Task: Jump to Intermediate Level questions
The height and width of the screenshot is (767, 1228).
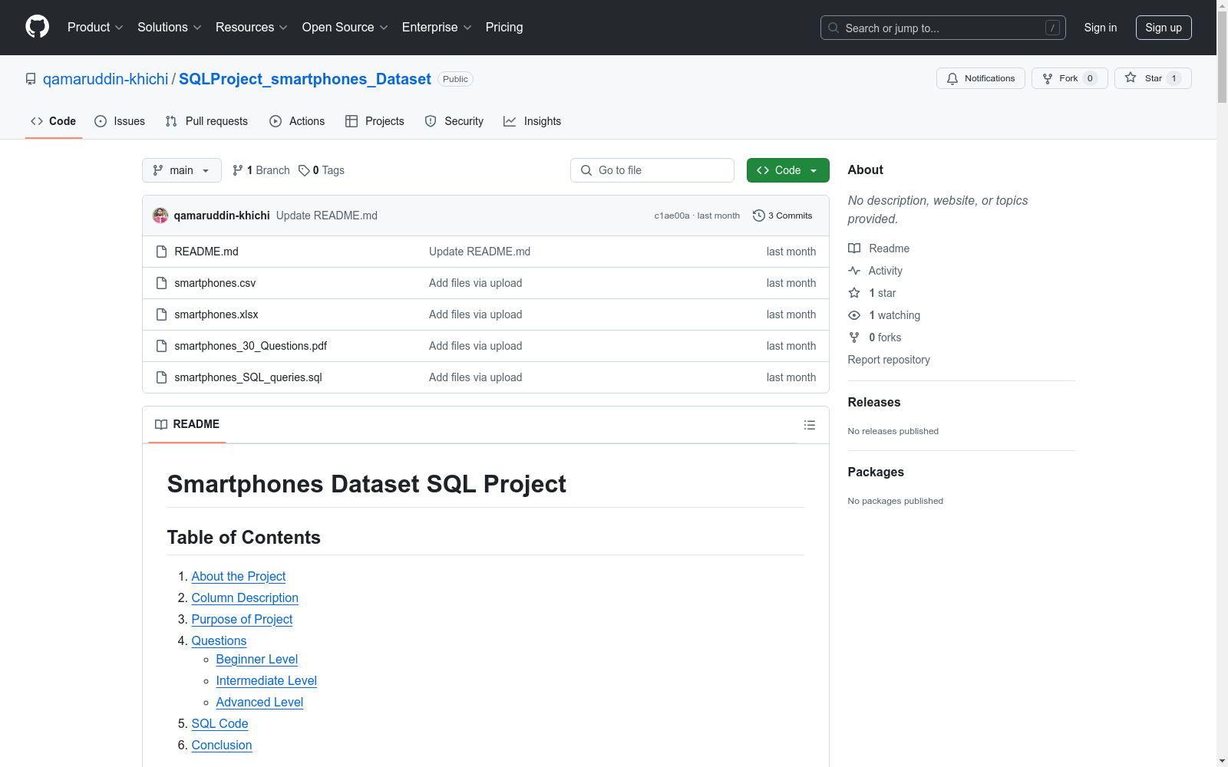Action: tap(266, 680)
